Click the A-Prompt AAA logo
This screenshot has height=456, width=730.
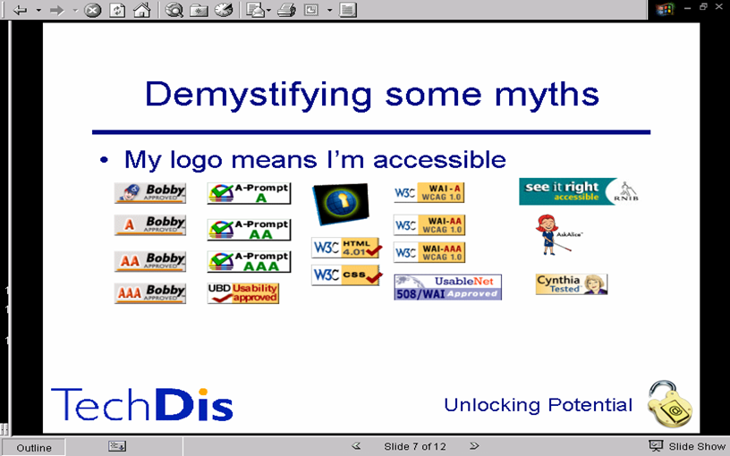click(x=249, y=261)
